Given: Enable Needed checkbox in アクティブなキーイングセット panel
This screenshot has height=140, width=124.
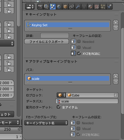Looking at the screenshot, I should [78, 123].
